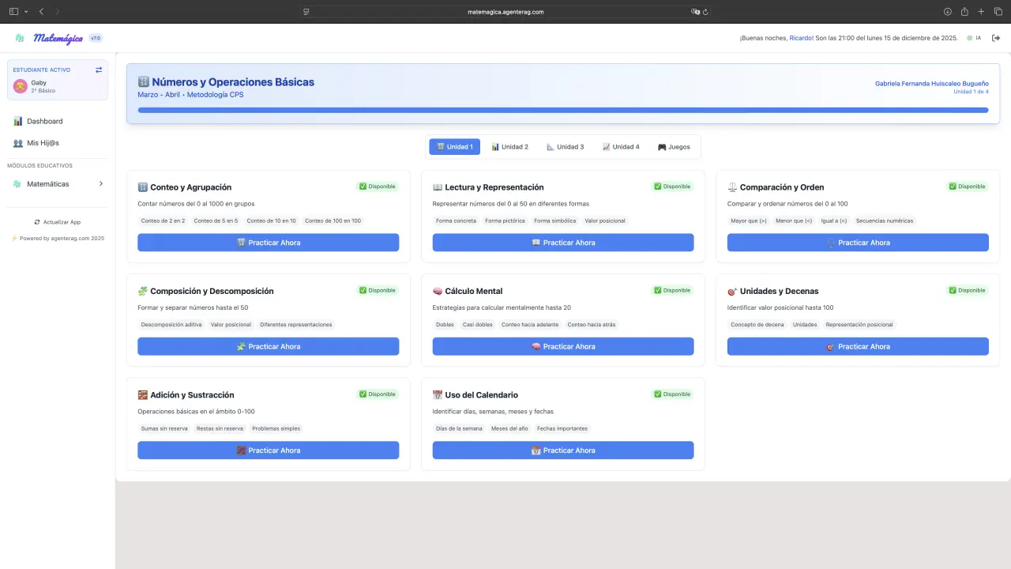Switch to the Unidad 2 tab

[509, 147]
